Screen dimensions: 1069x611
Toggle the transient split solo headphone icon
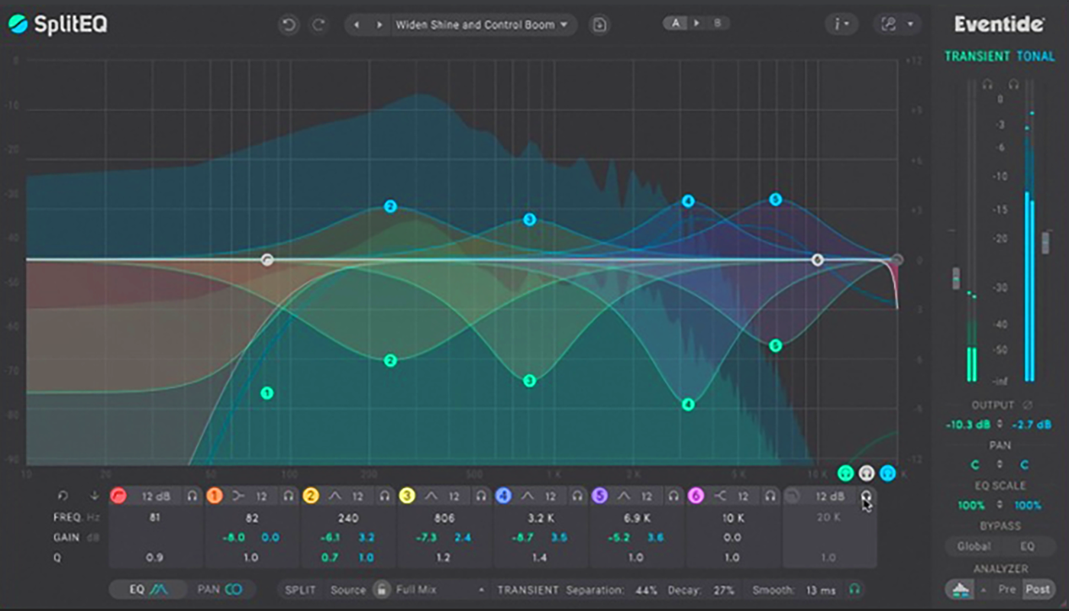click(x=854, y=590)
